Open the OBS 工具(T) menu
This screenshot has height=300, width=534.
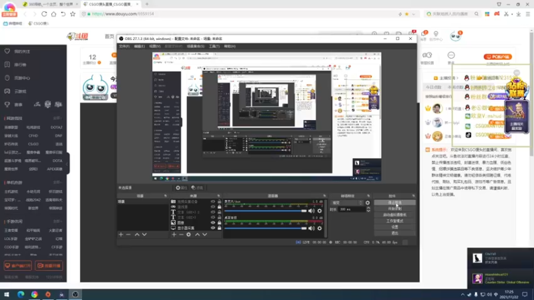[214, 46]
